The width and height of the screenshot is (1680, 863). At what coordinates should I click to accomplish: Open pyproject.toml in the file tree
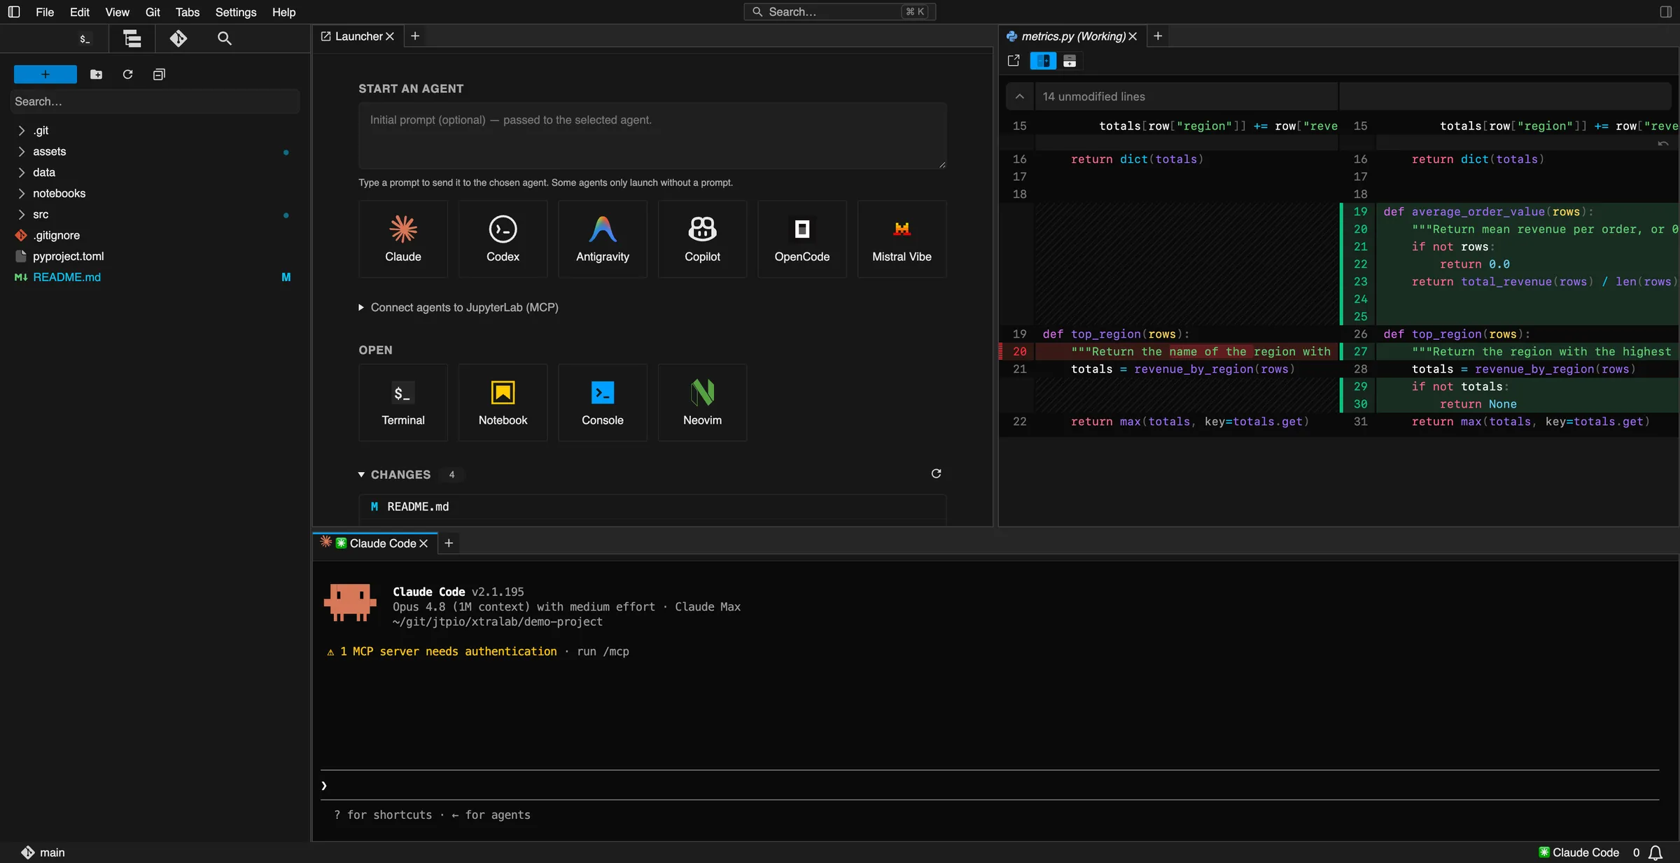point(68,256)
